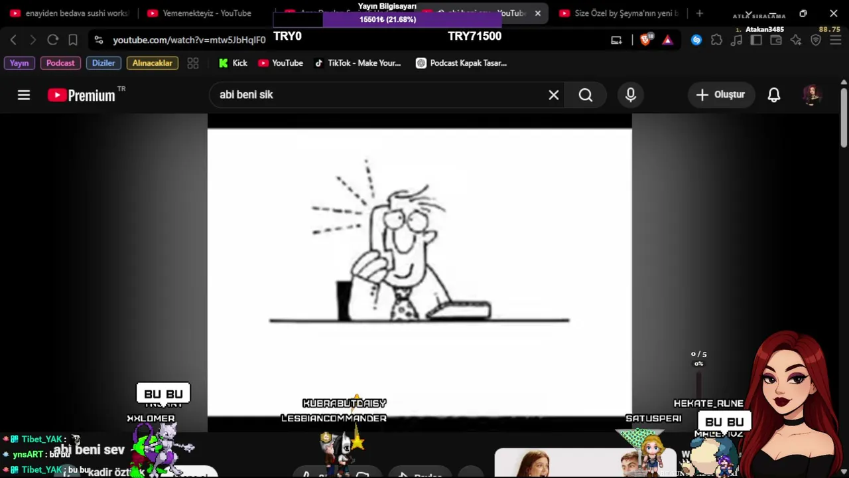
Task: Switch to the 'enayiden bedava sushi' tab
Action: point(69,13)
